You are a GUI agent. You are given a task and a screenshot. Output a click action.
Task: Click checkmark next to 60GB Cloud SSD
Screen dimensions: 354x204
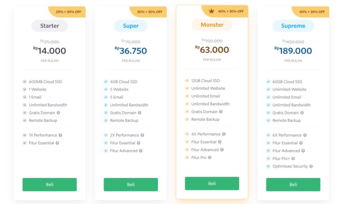pyautogui.click(x=268, y=82)
